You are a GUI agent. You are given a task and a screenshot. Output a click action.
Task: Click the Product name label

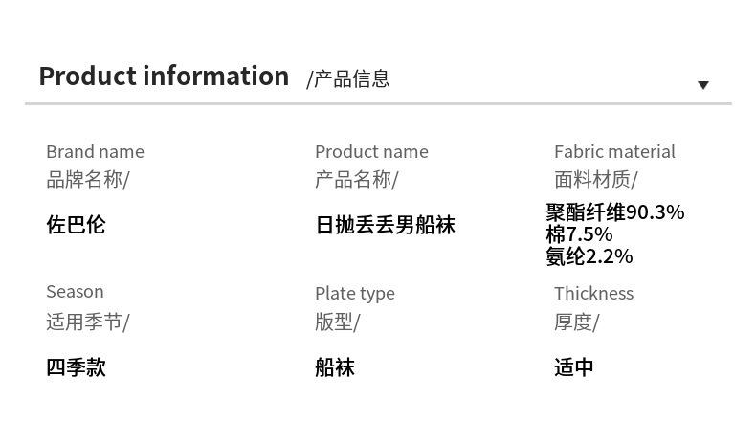[371, 151]
